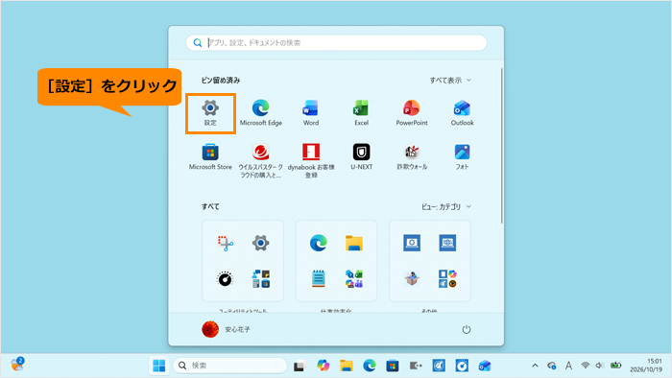The image size is (672, 378).
Task: Open first blue laptop icon in その他 category
Action: click(412, 243)
